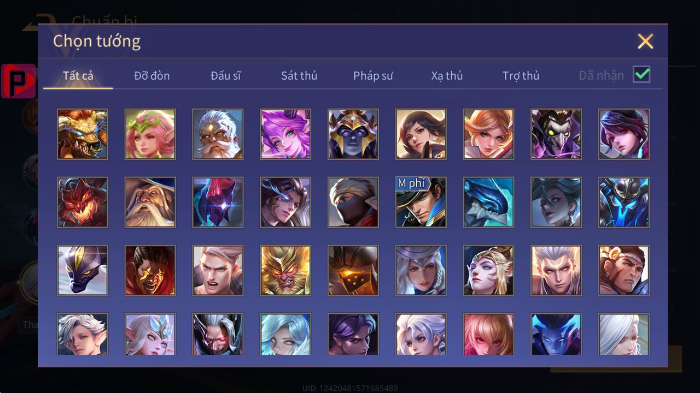Select the blue armored robot hero portrait
This screenshot has height=393, width=700.
click(x=624, y=203)
